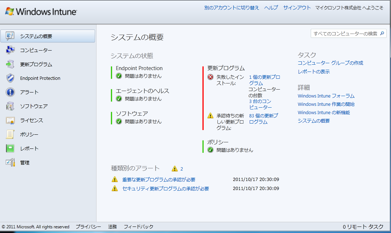Open the 重要な更新プログラムの承認が必要 alert
Viewport: 391px width, 233px height.
click(158, 180)
